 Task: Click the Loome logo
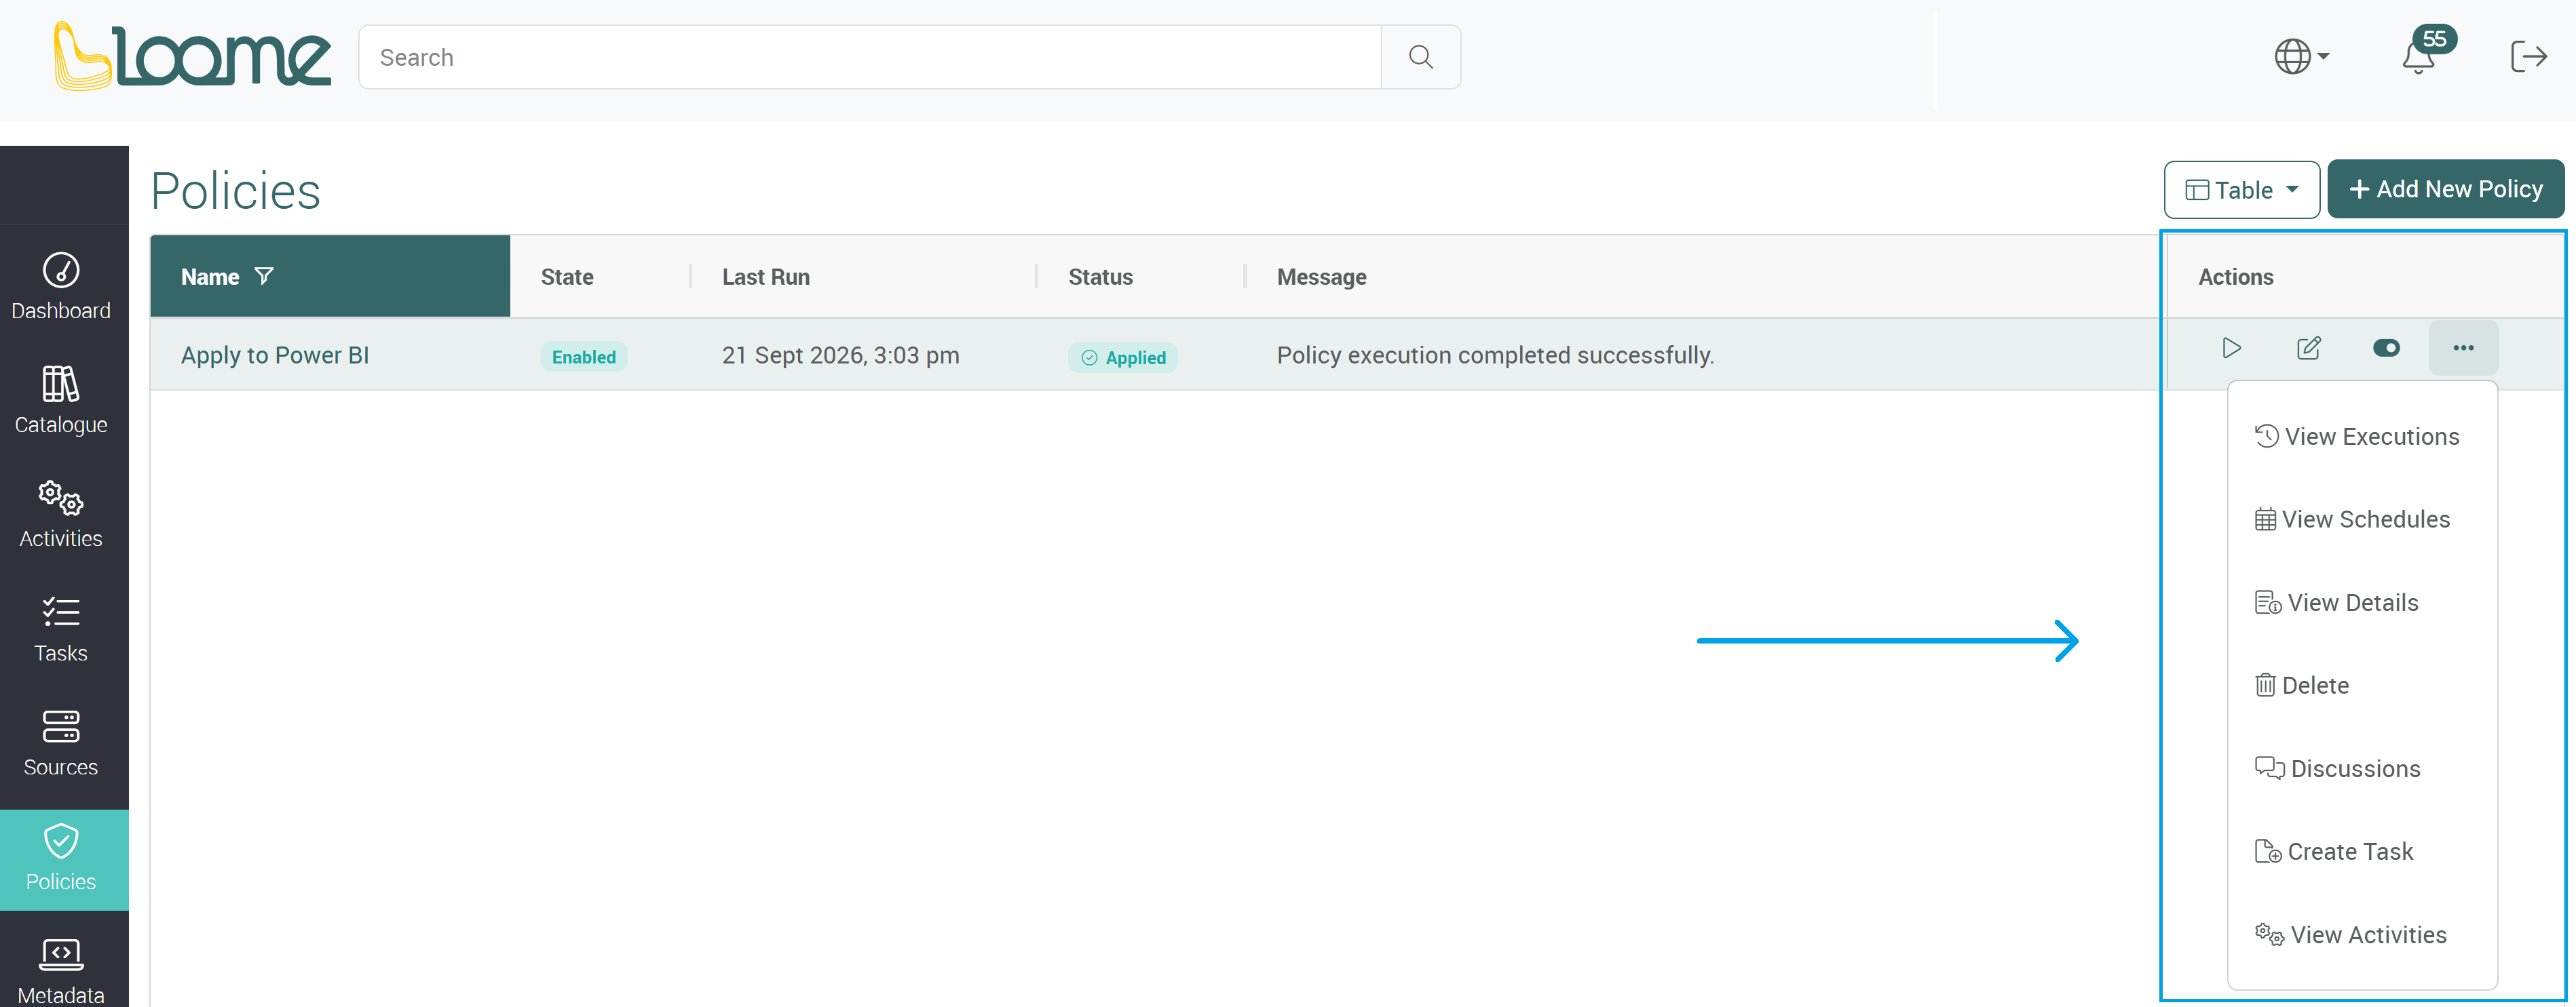[192, 56]
